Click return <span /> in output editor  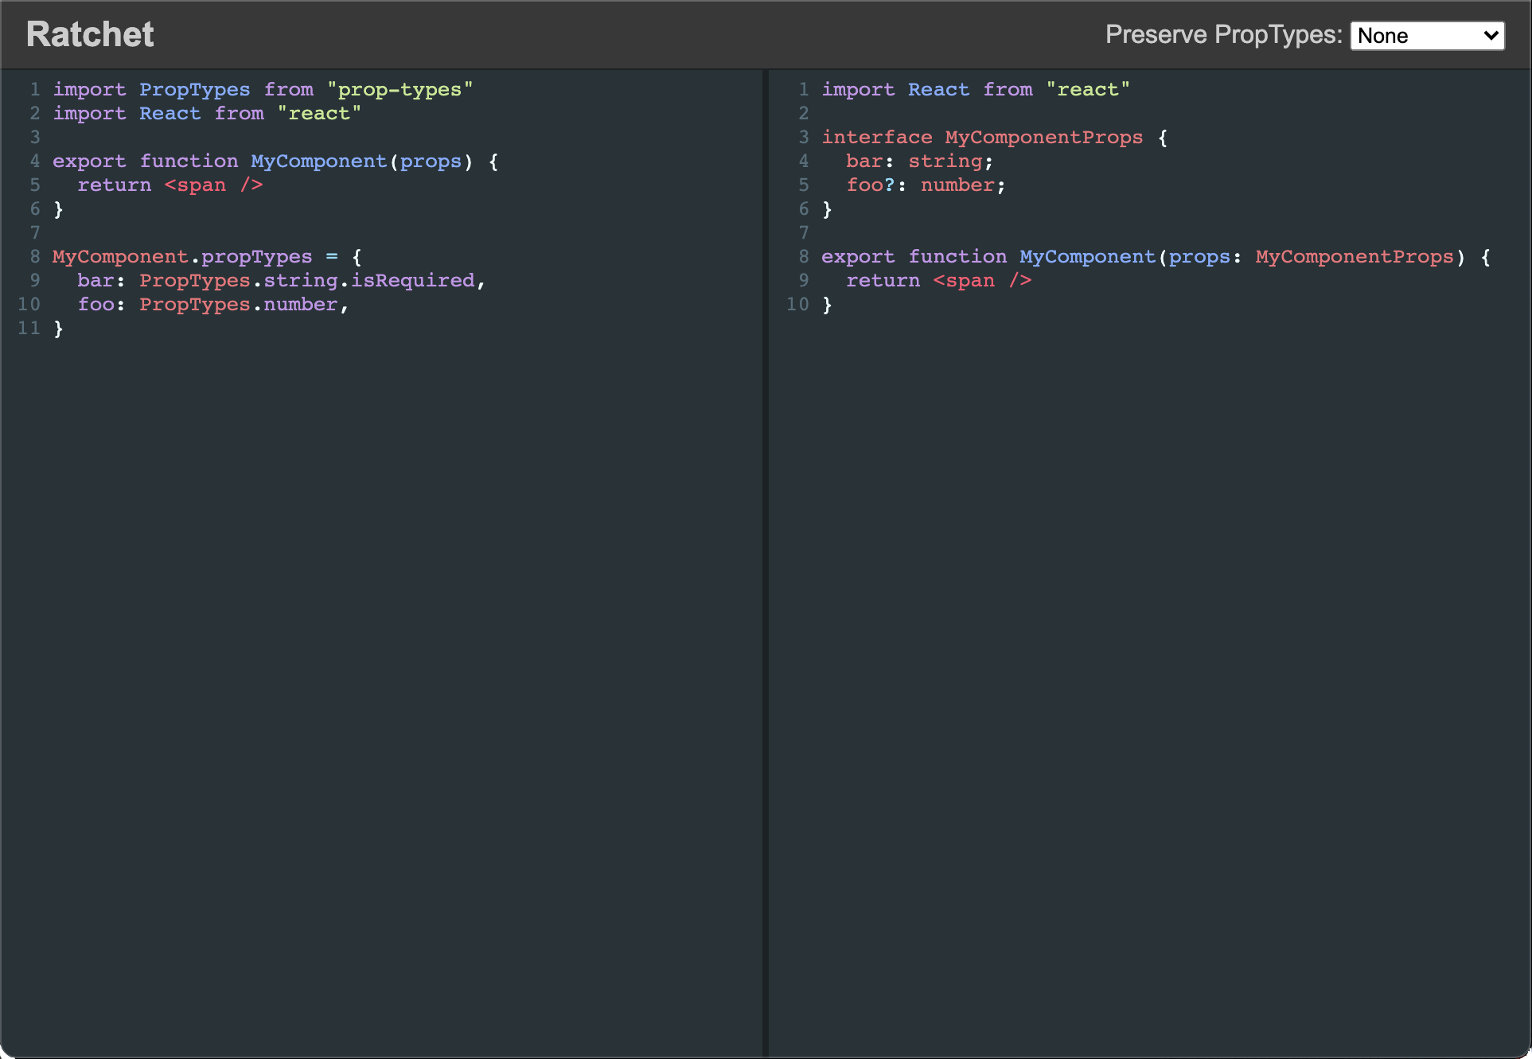(x=938, y=281)
